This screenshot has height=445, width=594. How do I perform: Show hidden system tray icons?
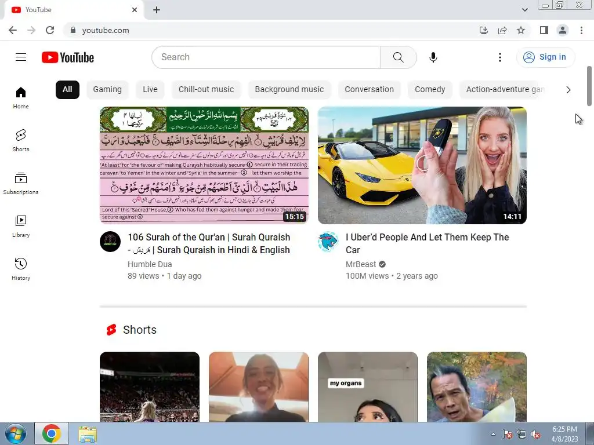click(493, 435)
